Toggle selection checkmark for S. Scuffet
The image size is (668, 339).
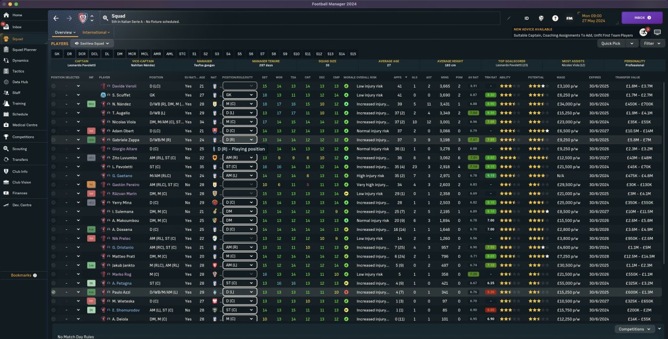(53, 95)
